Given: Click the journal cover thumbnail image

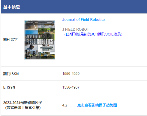Looking at the screenshot, I should pyautogui.click(x=40, y=40).
